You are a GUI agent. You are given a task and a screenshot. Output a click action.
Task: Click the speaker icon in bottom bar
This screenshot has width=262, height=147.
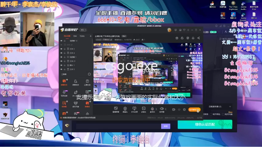[161, 109]
